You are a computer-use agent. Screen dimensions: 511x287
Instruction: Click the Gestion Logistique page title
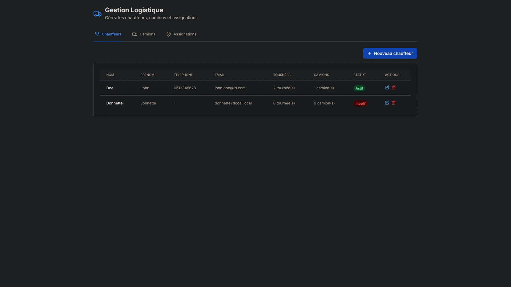pyautogui.click(x=134, y=10)
